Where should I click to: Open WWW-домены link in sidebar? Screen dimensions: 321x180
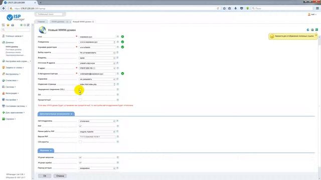[x=12, y=46]
